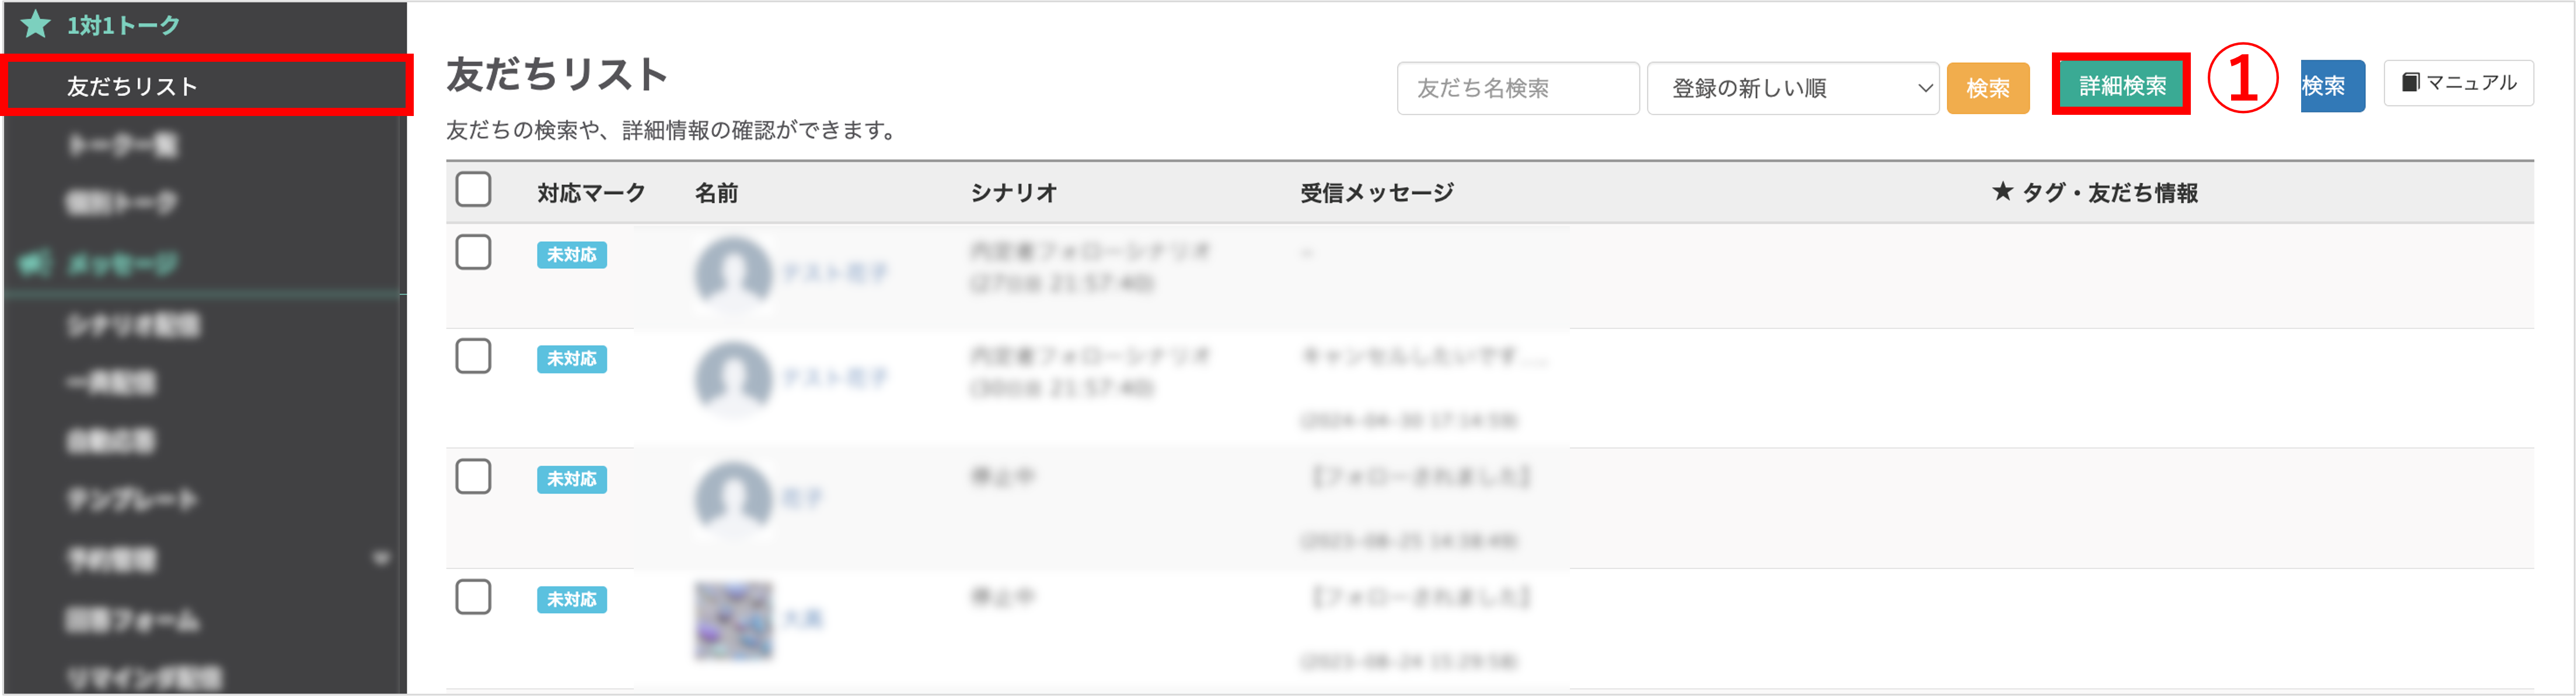Check the third friend row checkbox
The height and width of the screenshot is (696, 2576).
point(473,476)
